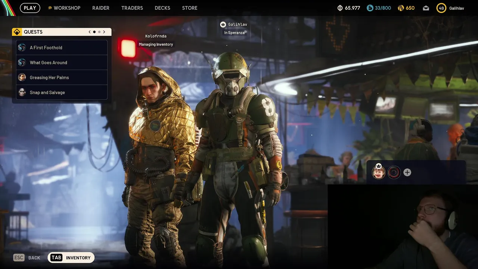Screen dimensions: 478x269
Task: Click the gold 650 tokens icon
Action: [x=401, y=8]
